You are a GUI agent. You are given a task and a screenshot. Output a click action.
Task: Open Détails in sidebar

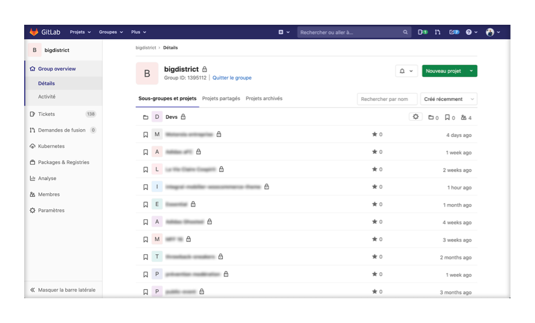[x=46, y=83]
